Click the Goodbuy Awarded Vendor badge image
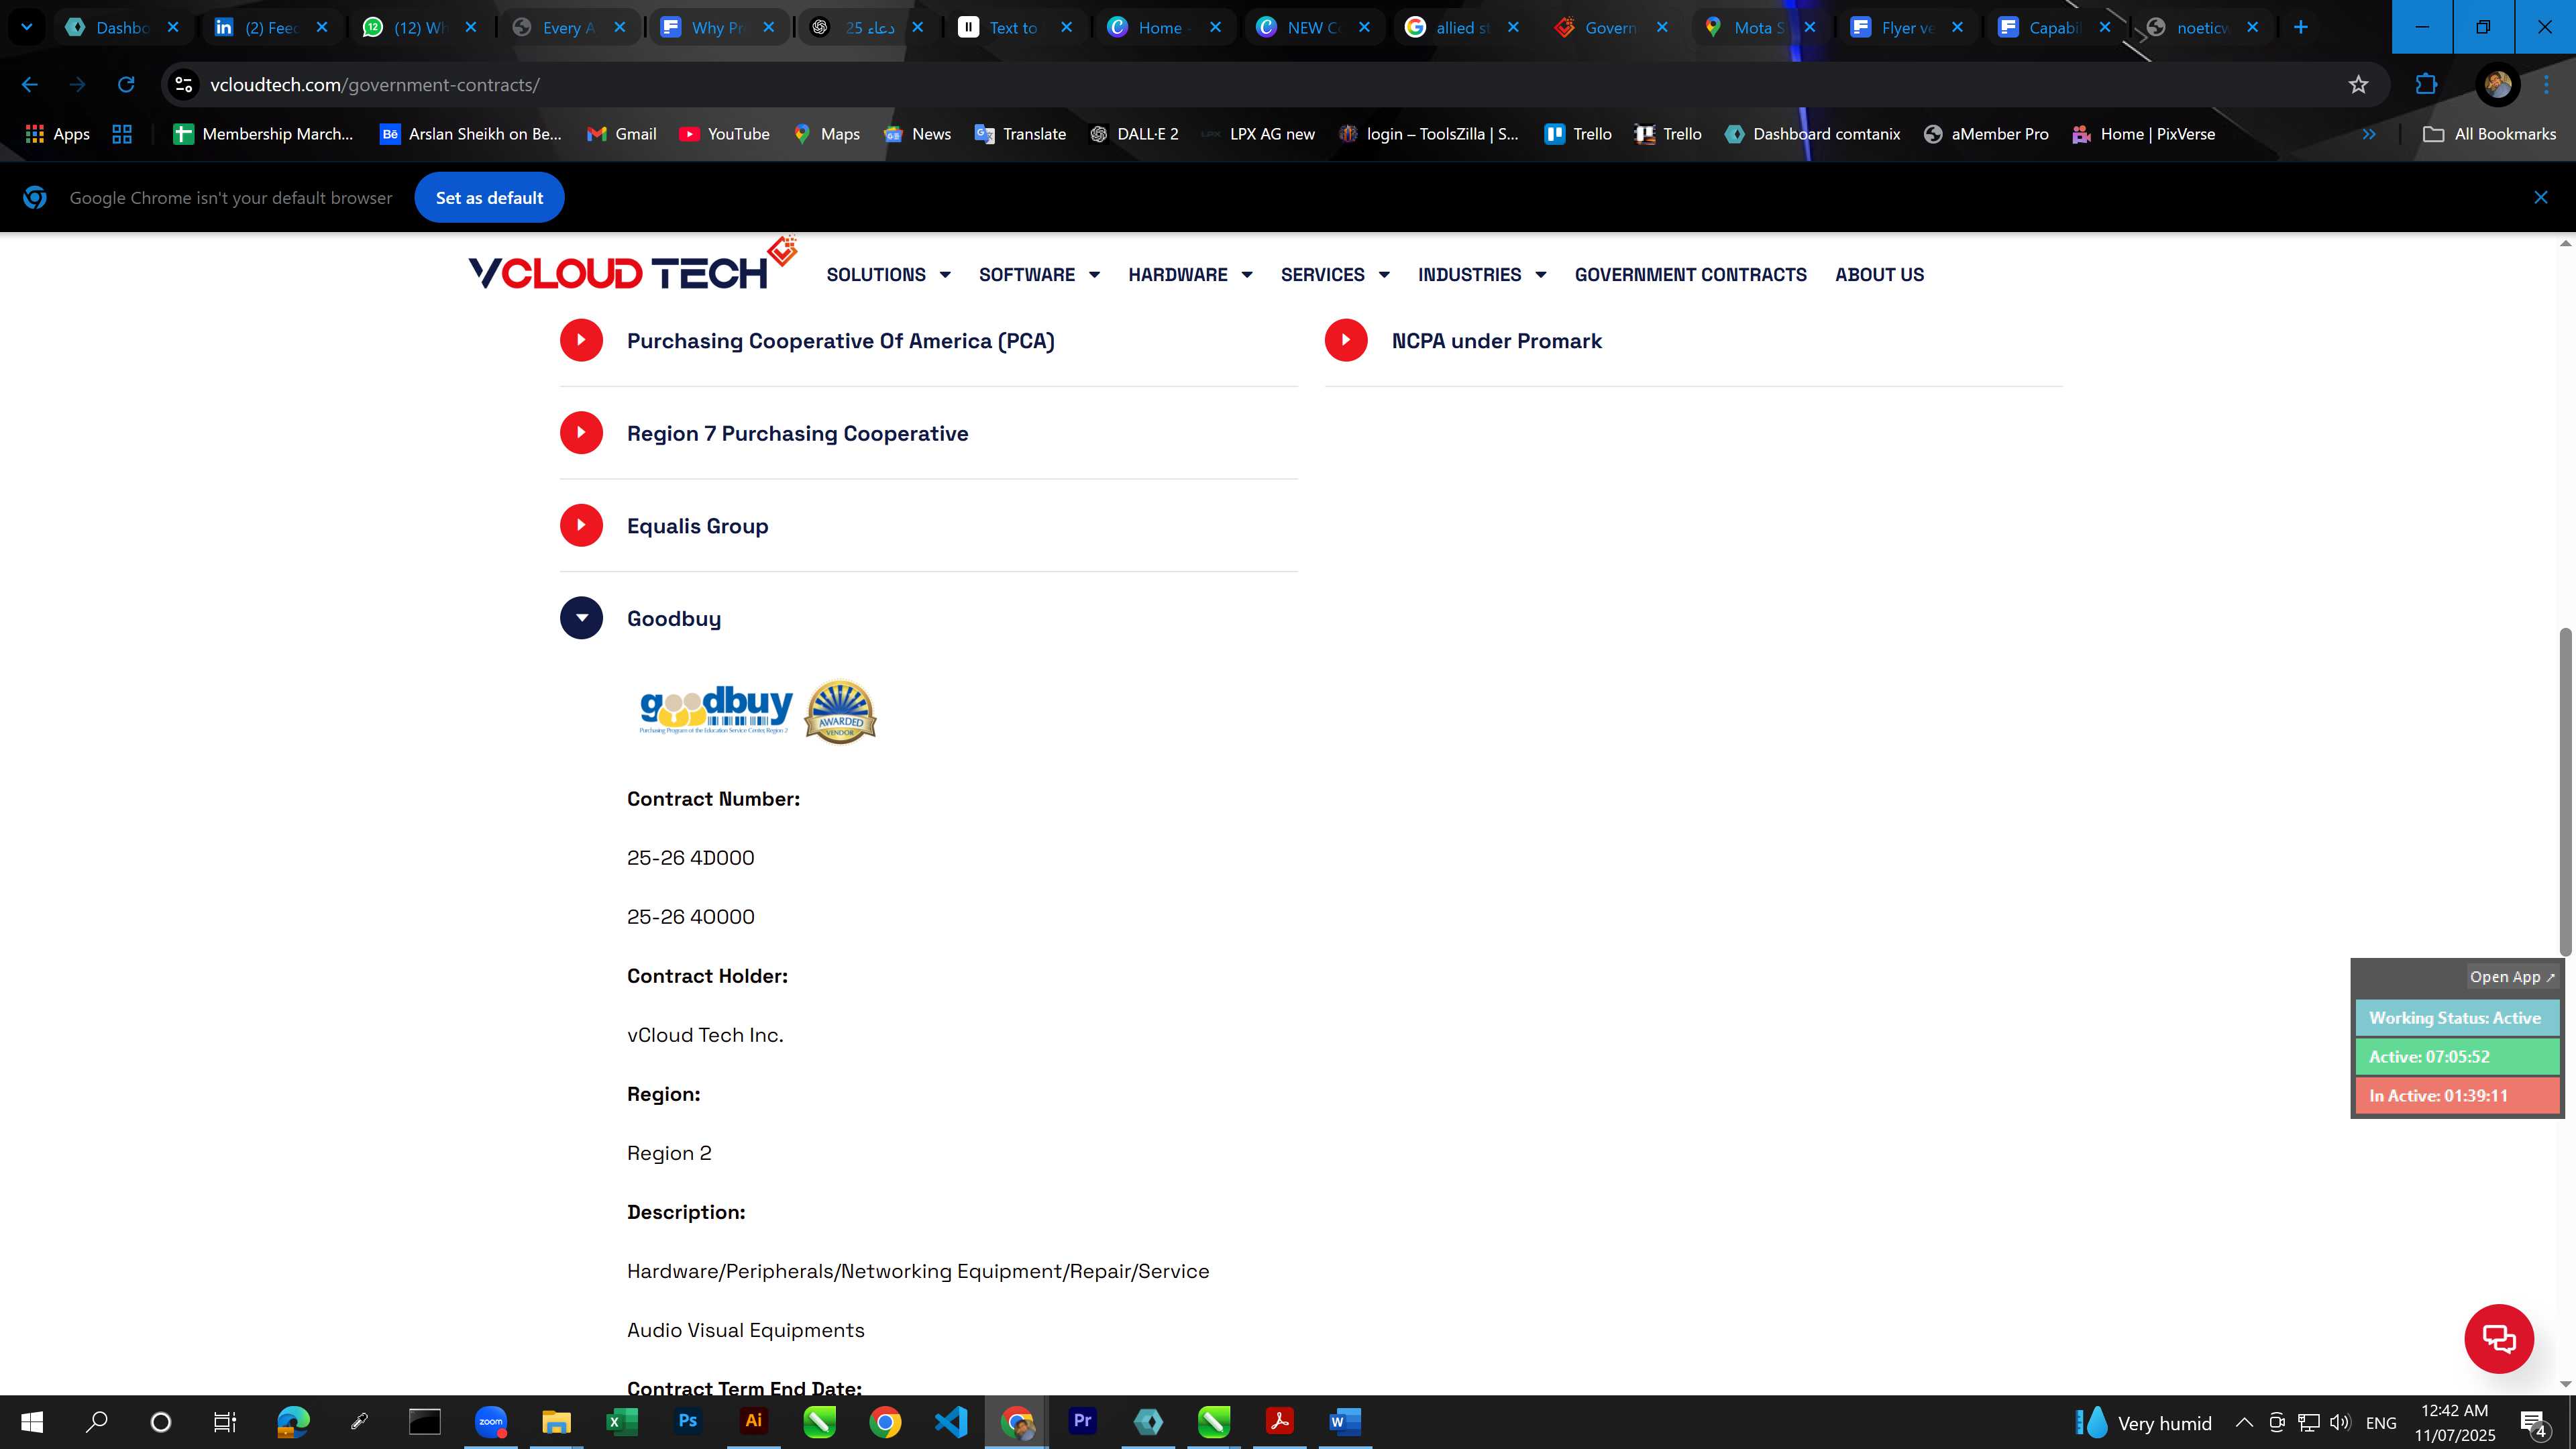Screen dimensions: 2576x1449 pyautogui.click(x=840, y=712)
